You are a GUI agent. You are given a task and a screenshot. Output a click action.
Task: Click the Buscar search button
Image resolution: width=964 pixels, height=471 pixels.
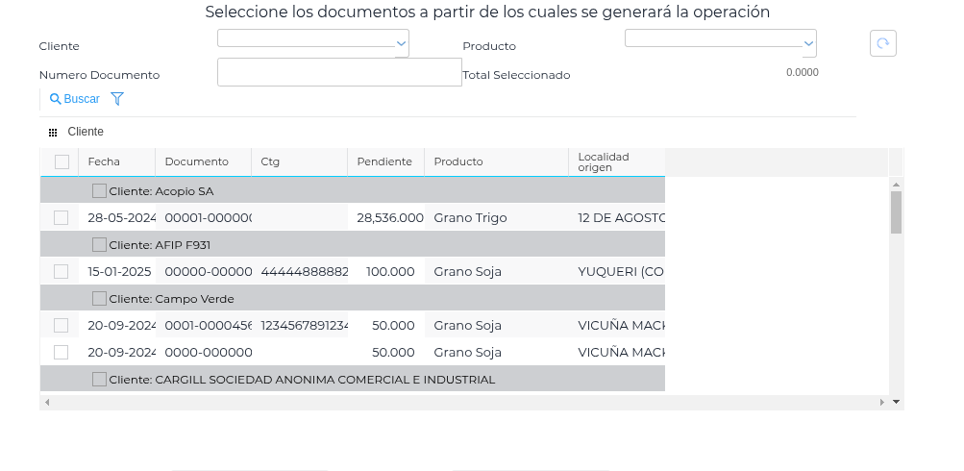[x=75, y=99]
